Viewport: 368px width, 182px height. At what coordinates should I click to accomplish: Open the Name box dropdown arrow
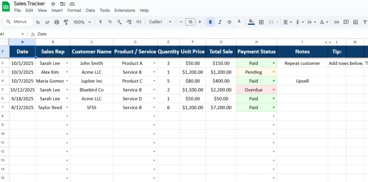pos(22,34)
